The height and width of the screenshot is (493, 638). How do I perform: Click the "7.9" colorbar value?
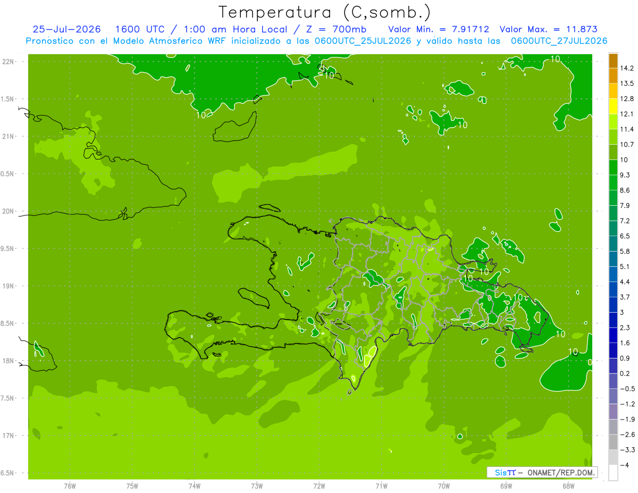click(625, 205)
